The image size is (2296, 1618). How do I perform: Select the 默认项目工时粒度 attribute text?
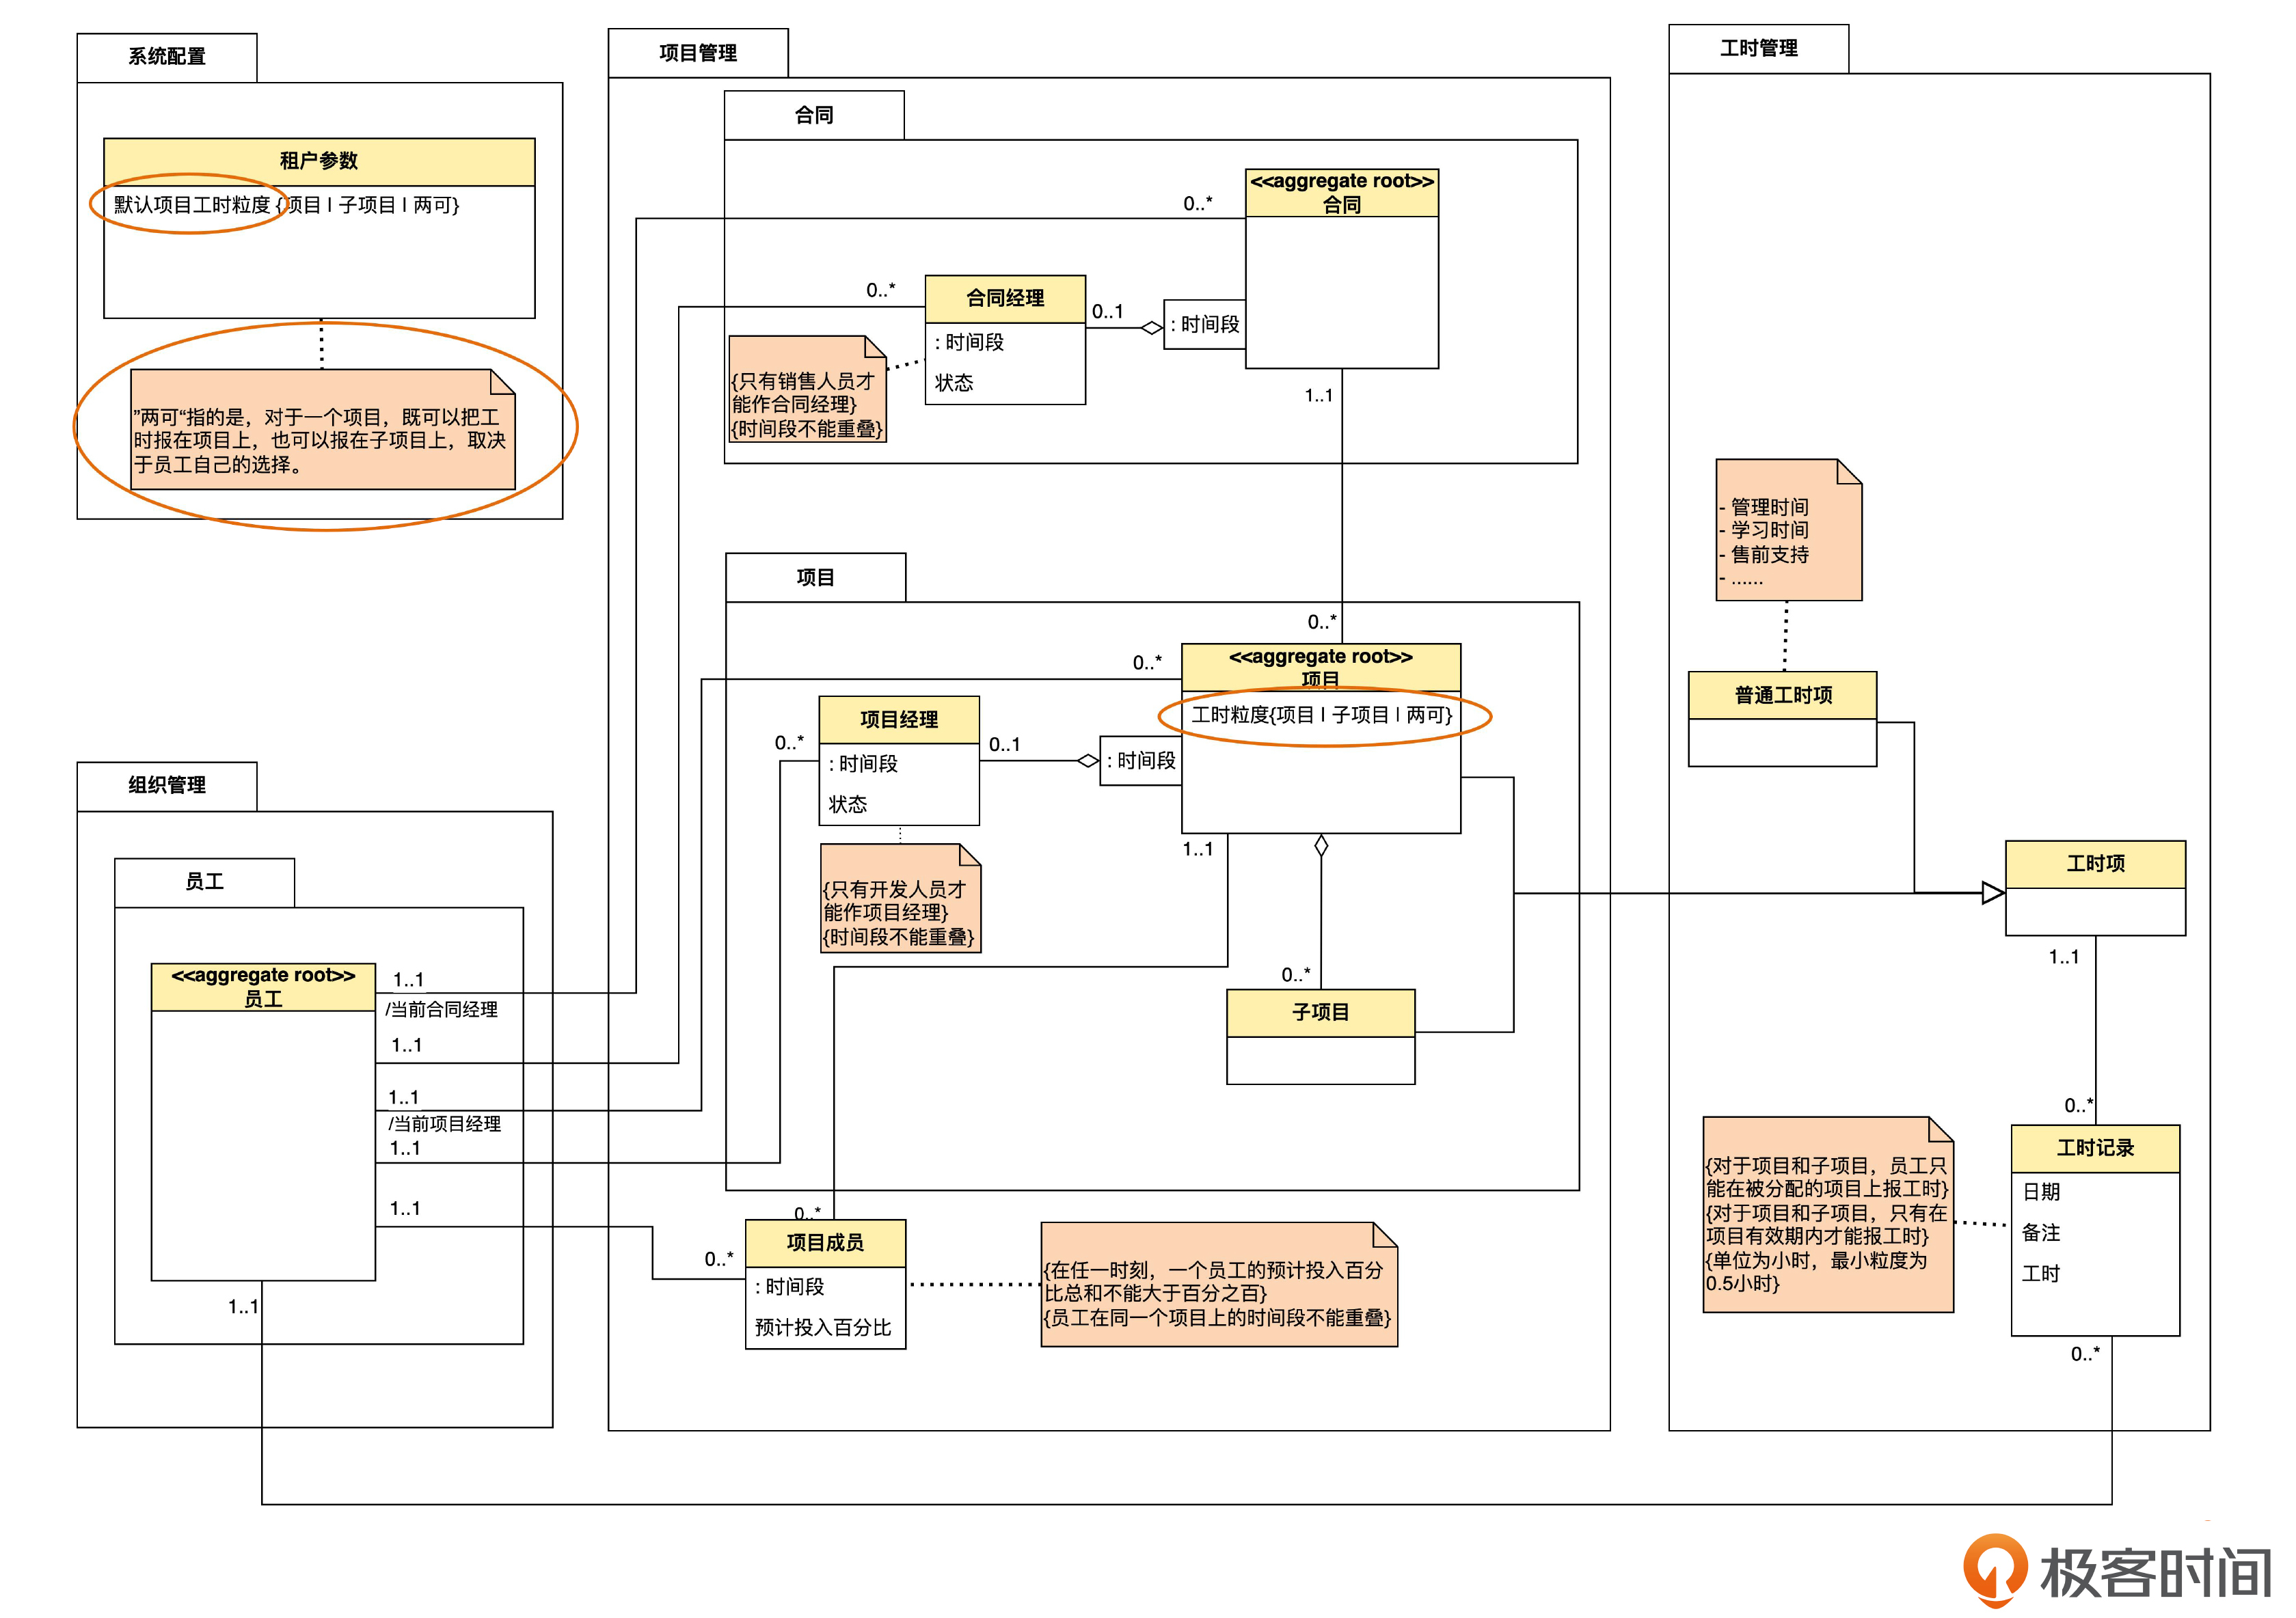(x=192, y=205)
